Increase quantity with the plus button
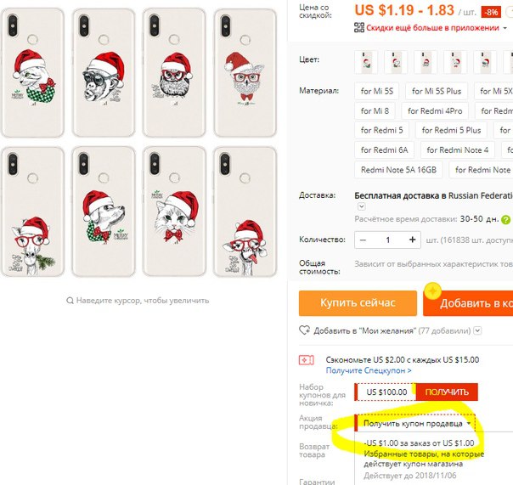The image size is (513, 485). 412,240
